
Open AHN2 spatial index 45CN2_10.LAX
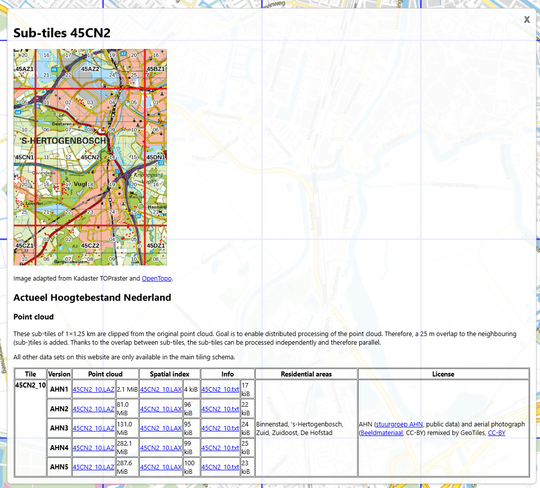coord(161,409)
